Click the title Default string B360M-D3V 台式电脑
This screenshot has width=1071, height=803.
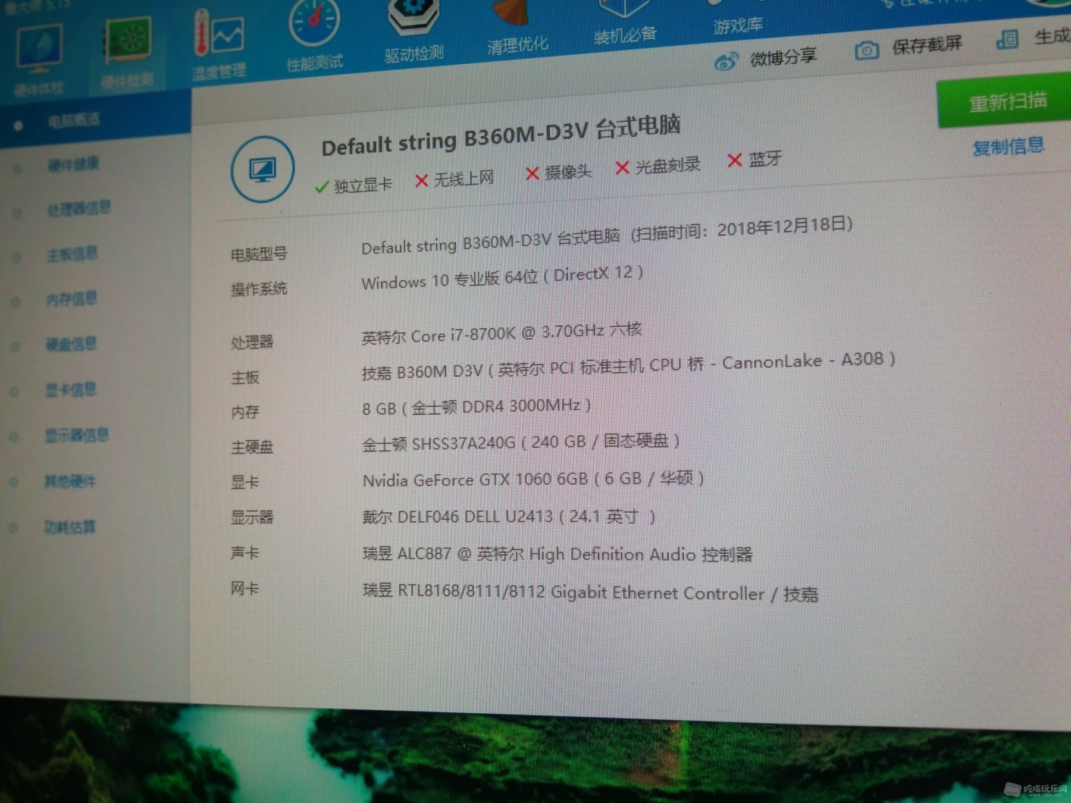coord(501,136)
